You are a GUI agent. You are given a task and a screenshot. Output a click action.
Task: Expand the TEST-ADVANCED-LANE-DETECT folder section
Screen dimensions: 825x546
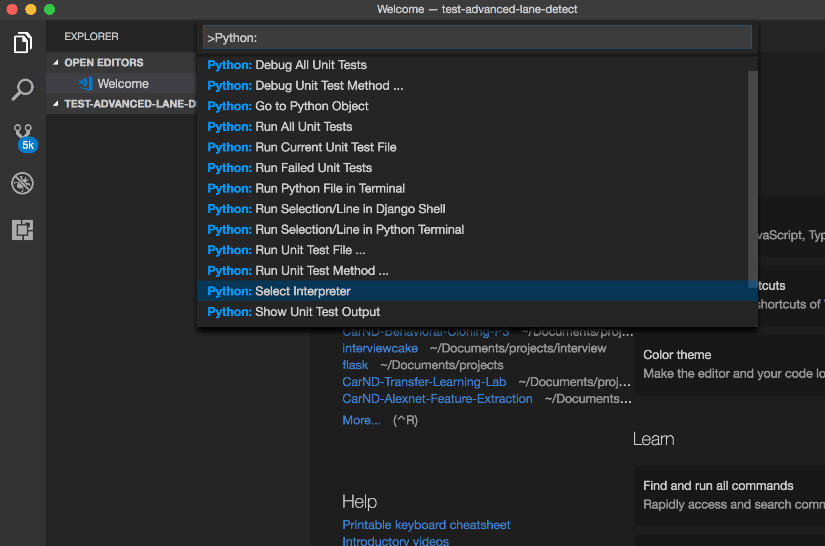(56, 104)
